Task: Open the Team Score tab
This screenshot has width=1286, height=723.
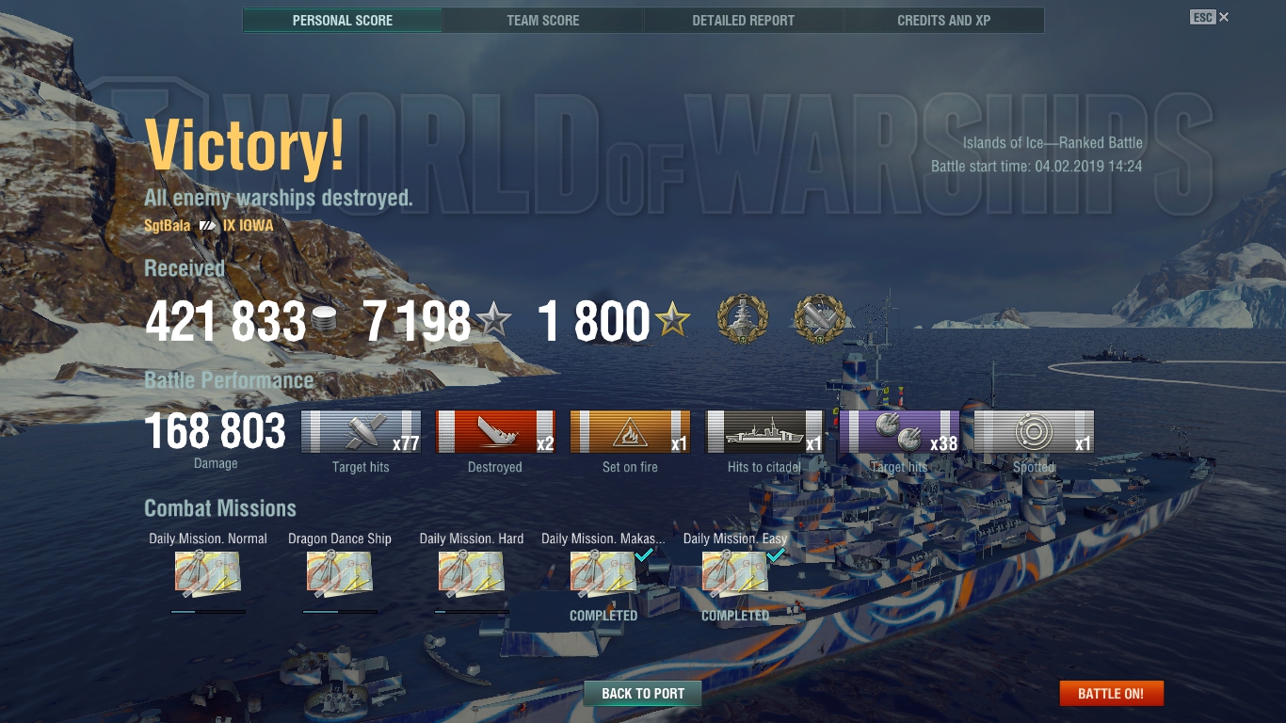Action: [x=543, y=20]
